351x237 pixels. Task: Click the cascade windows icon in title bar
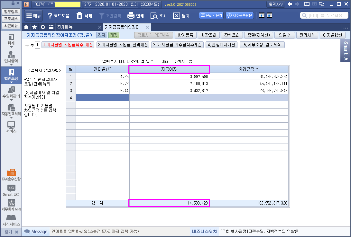pyautogui.click(x=322, y=4)
